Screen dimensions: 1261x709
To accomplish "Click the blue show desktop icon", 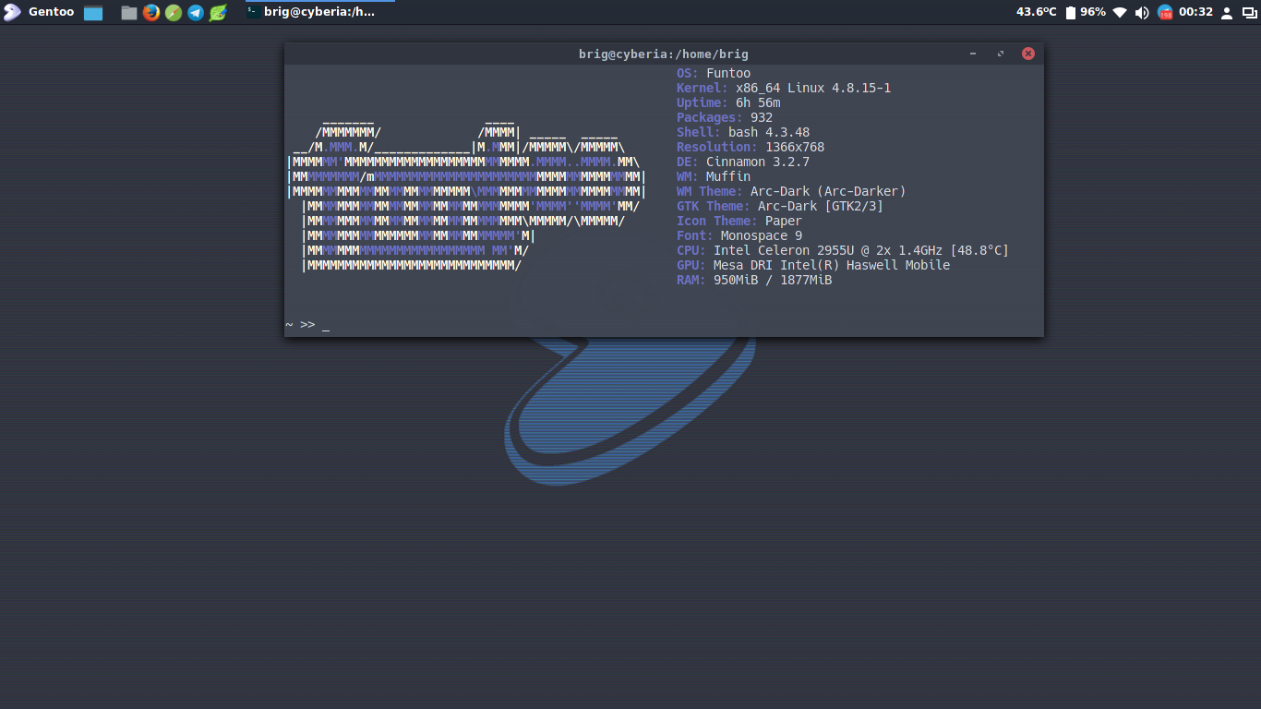I will point(93,13).
